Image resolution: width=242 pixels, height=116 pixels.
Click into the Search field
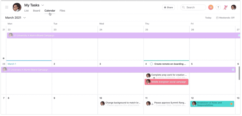point(193,7)
